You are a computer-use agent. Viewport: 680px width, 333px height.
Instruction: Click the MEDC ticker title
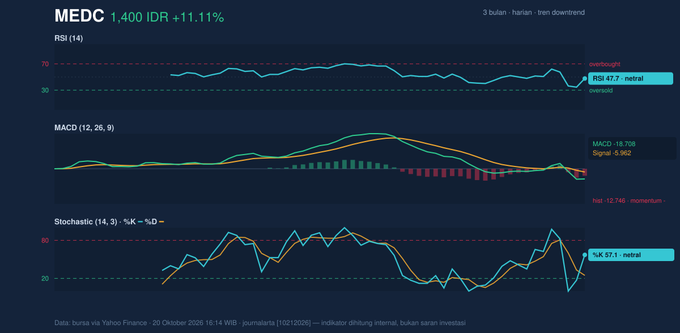(79, 16)
